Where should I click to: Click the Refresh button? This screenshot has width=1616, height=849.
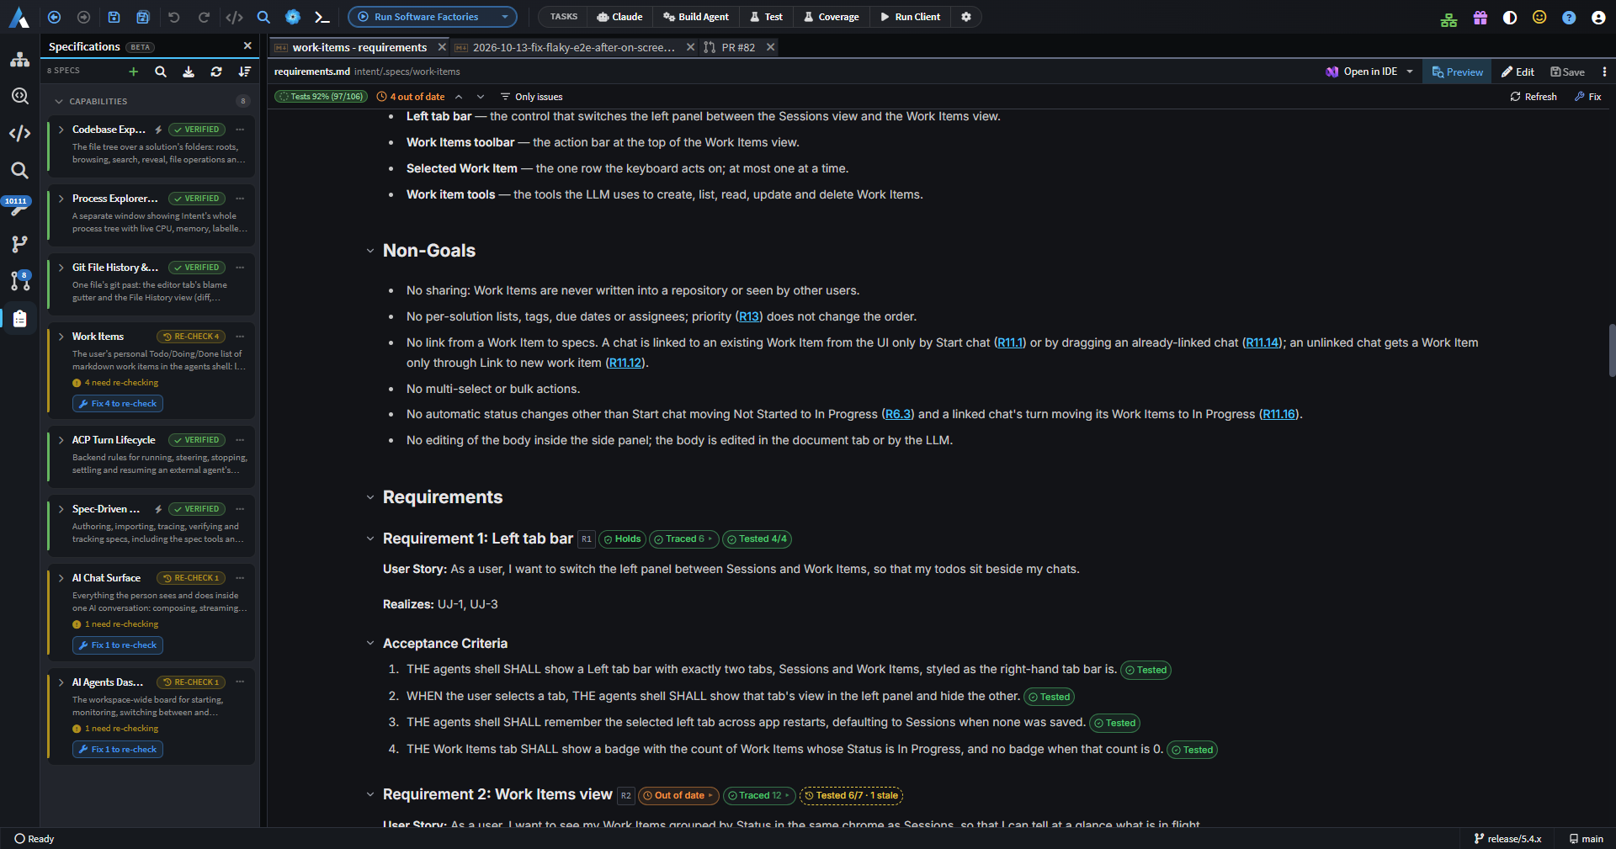[1534, 97]
